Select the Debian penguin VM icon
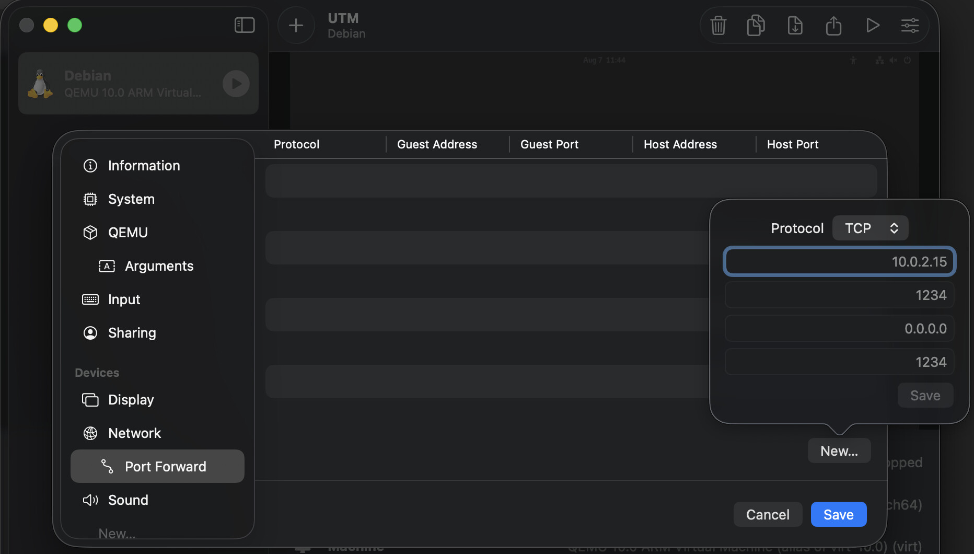The width and height of the screenshot is (974, 554). coord(40,84)
